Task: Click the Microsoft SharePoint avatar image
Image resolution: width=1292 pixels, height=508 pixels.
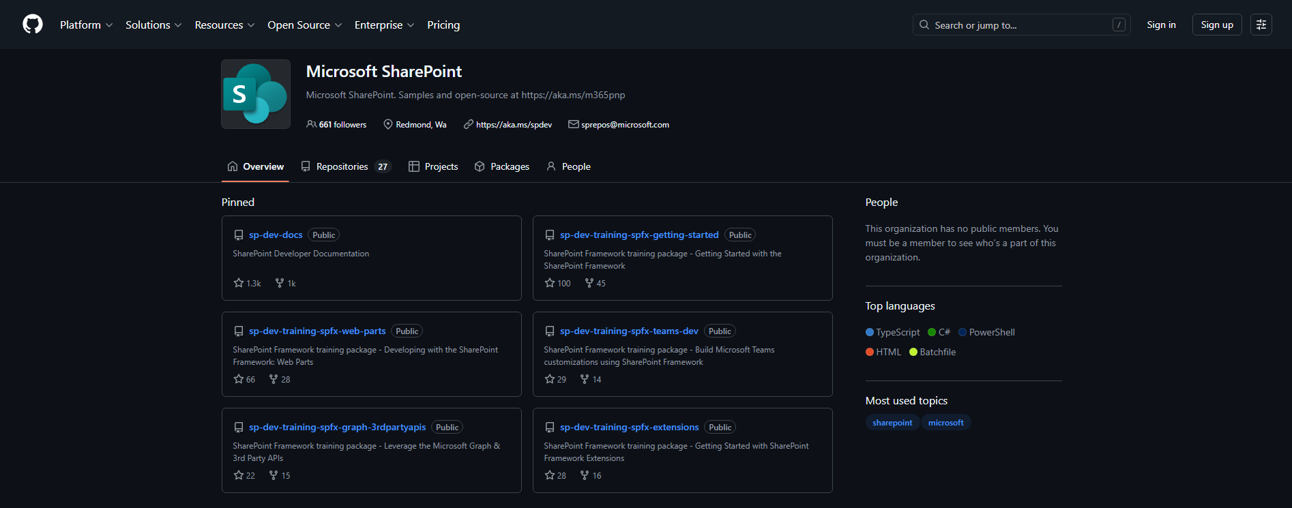Action: (256, 94)
